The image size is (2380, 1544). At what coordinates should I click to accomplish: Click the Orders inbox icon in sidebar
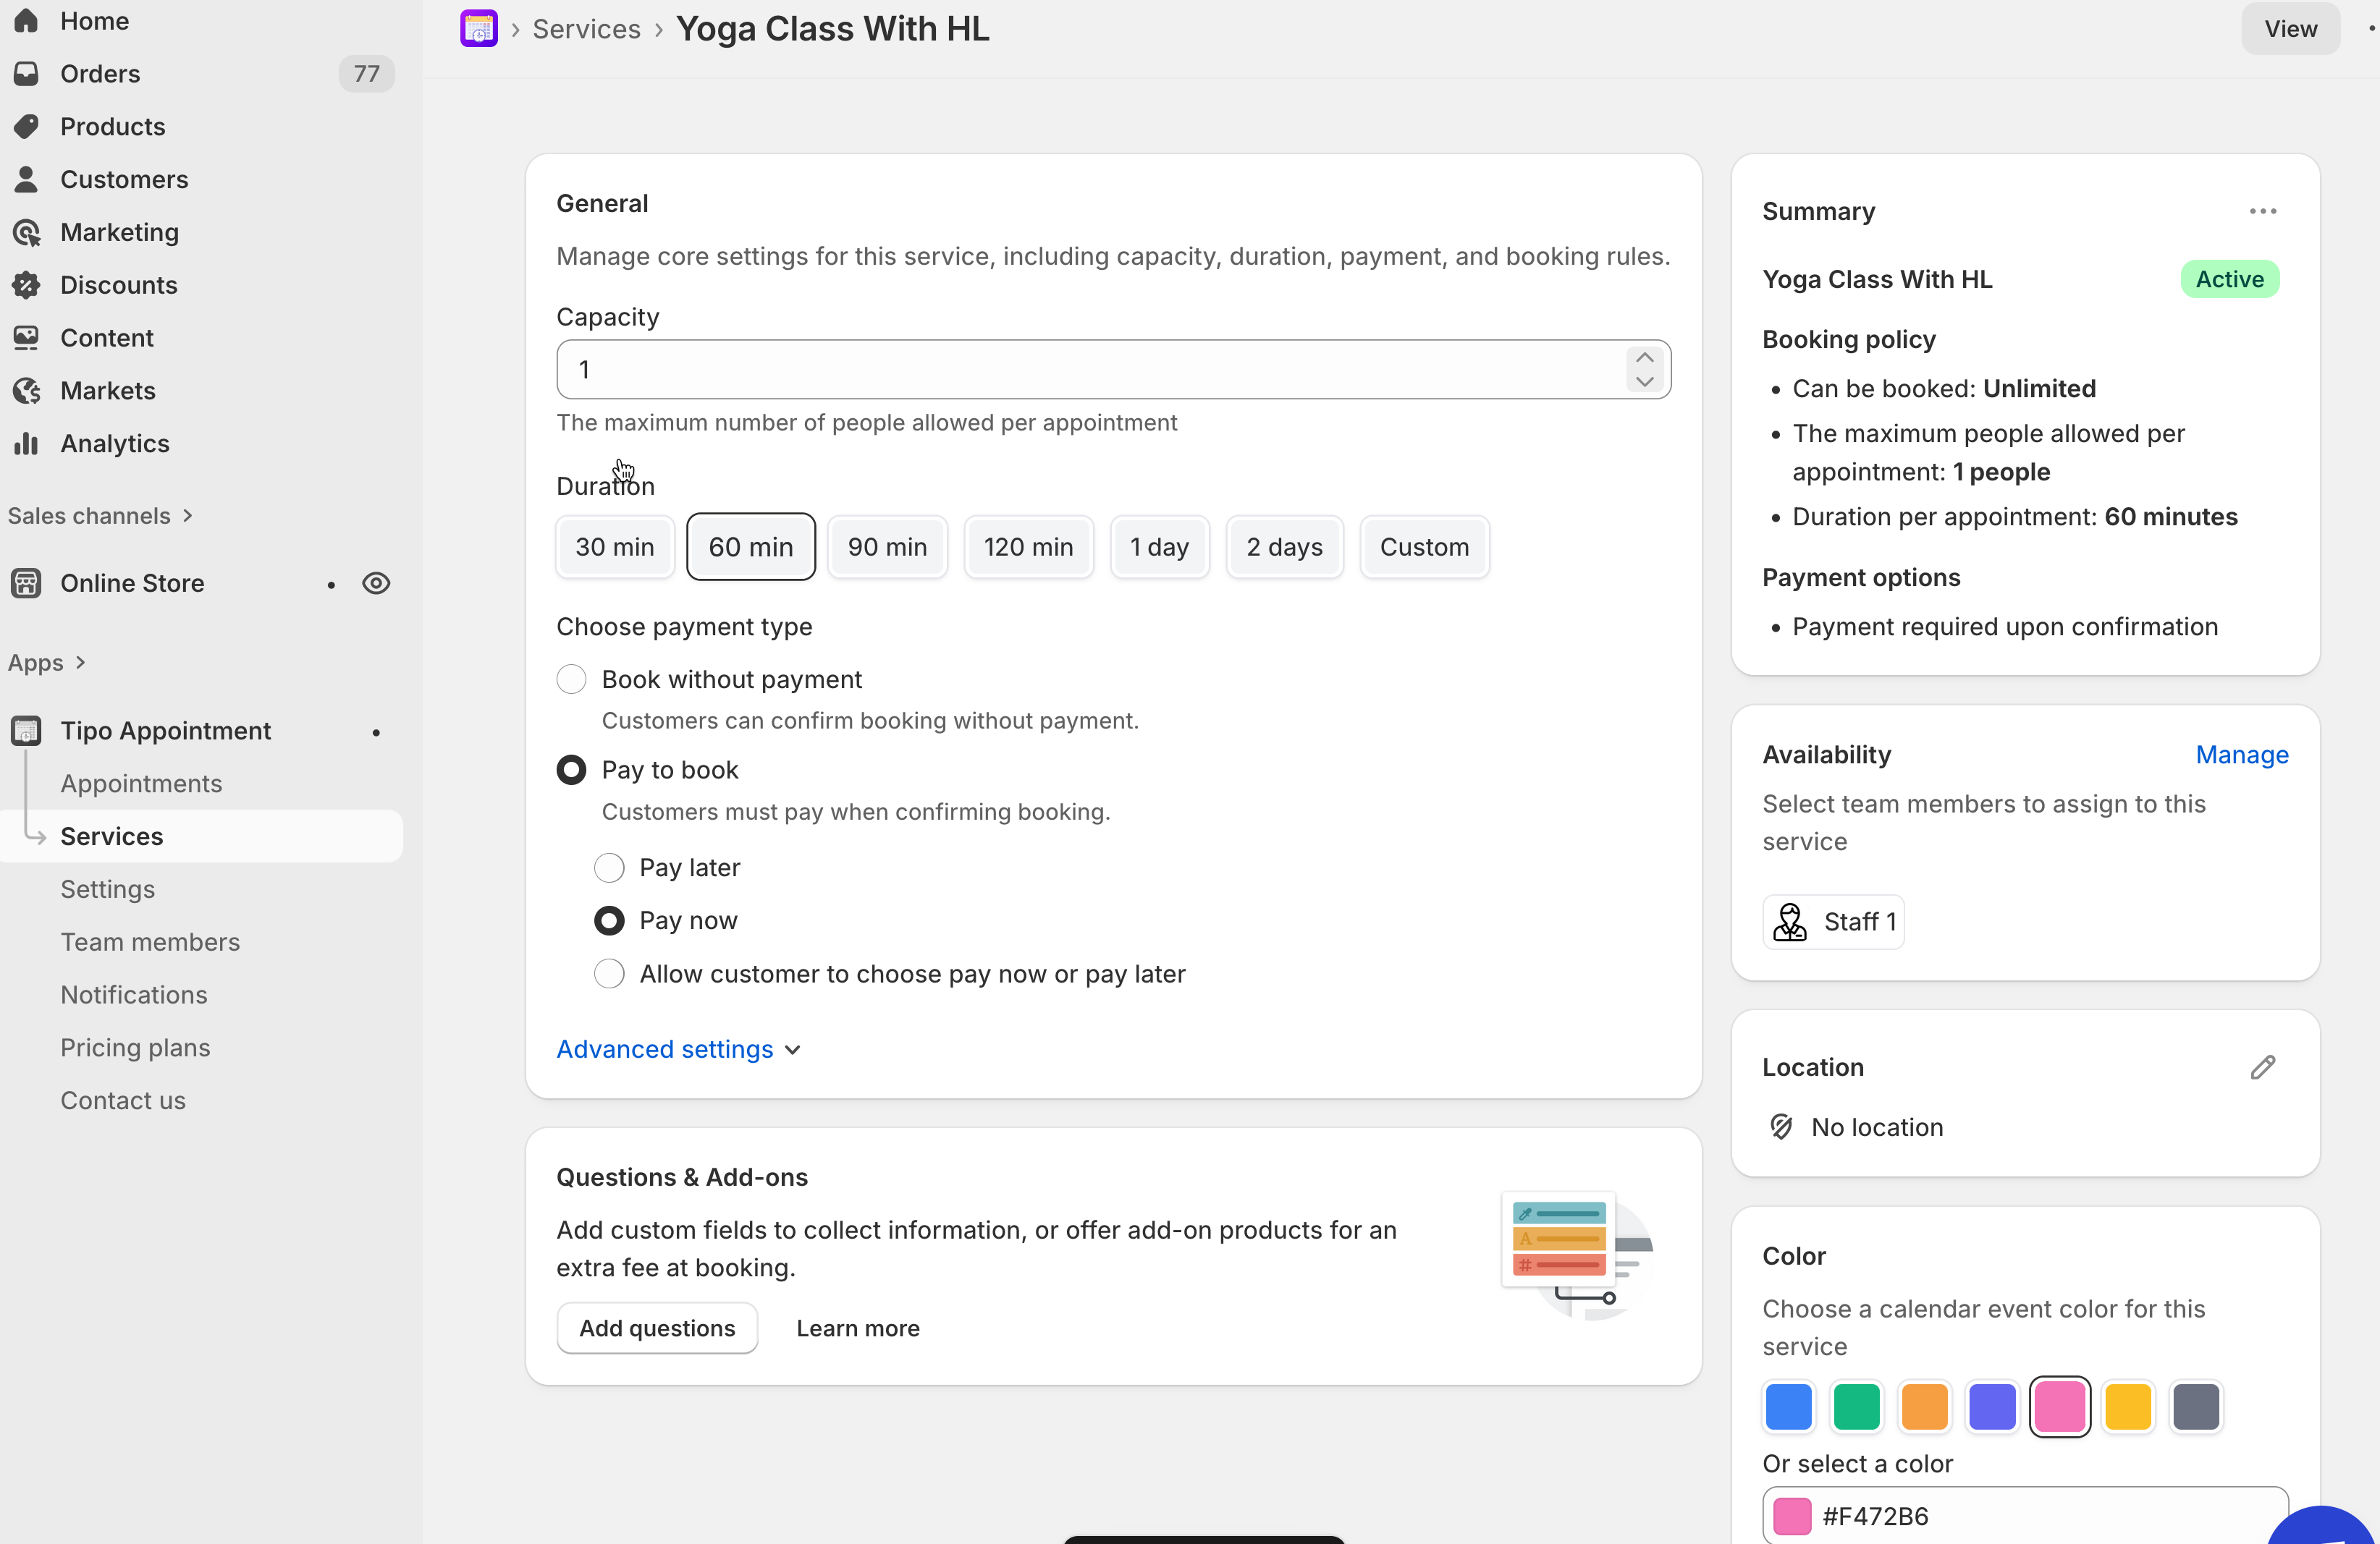(27, 73)
